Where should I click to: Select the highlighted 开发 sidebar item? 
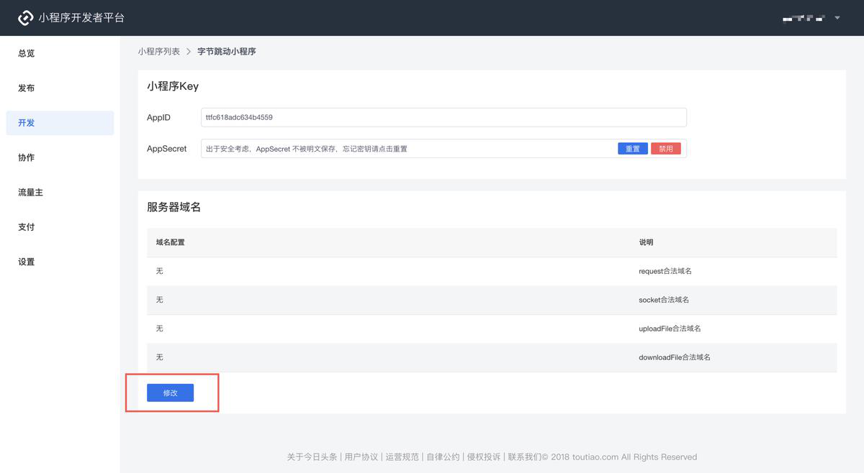click(27, 123)
